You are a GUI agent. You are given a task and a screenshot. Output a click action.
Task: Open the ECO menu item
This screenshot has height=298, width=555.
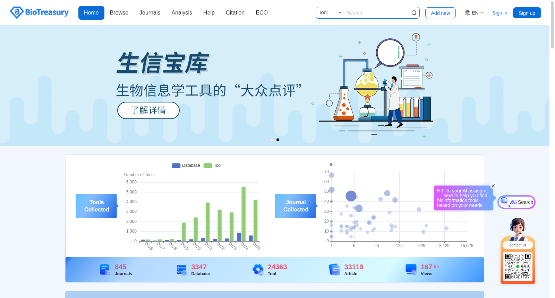(262, 13)
